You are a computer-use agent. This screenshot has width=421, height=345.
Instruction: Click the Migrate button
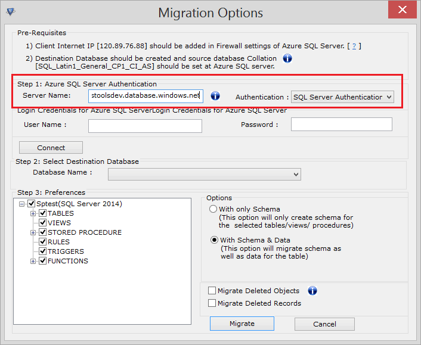(x=242, y=324)
